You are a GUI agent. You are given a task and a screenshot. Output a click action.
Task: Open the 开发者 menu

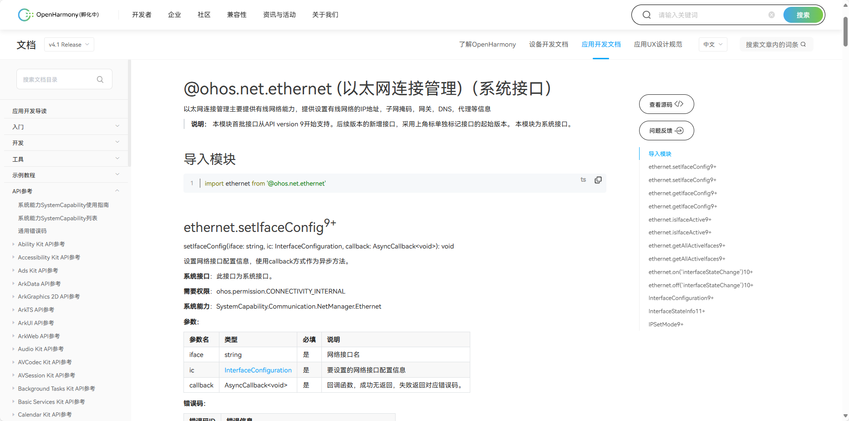pyautogui.click(x=142, y=15)
